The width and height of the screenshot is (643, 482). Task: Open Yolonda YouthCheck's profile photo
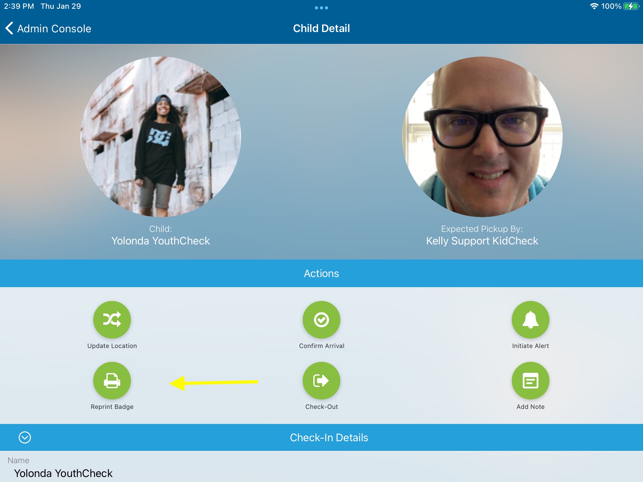161,137
